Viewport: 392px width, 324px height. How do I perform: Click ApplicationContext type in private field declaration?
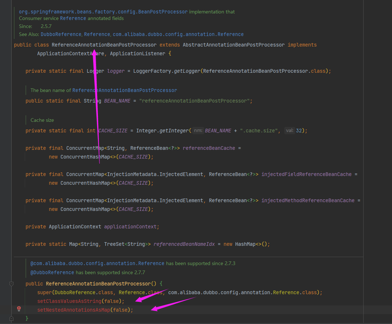point(75,227)
